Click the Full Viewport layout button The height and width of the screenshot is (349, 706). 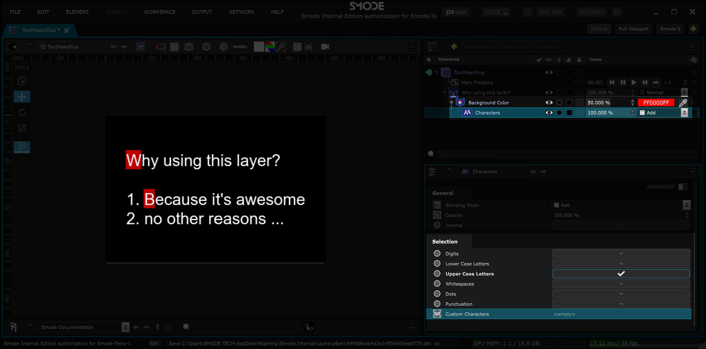pos(633,29)
